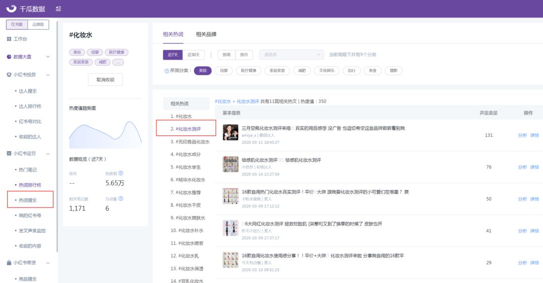543x283 pixels.
Task: Click the 小红书运营 sidebar icon
Action: pyautogui.click(x=9, y=154)
